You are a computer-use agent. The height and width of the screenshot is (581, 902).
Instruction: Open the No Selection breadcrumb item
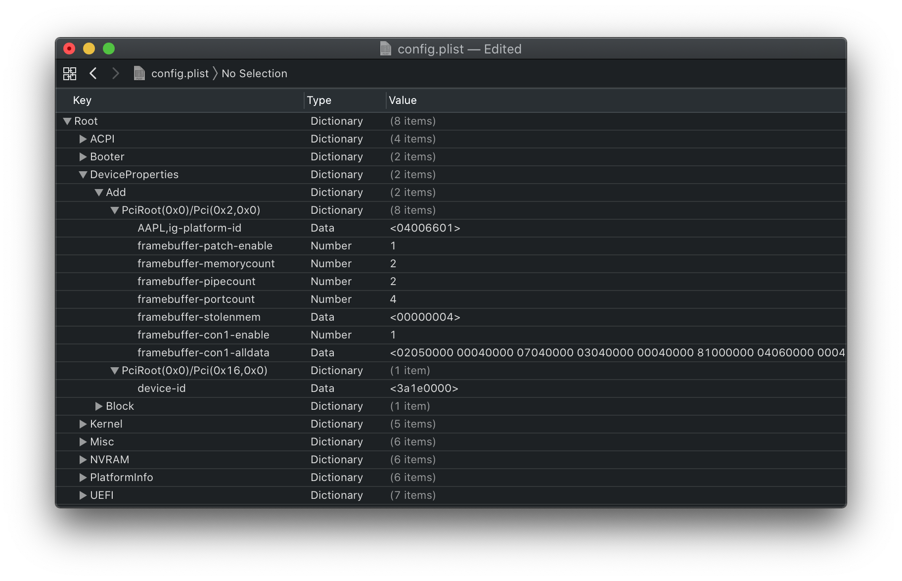254,73
